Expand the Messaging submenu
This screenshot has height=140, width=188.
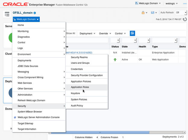(39, 72)
